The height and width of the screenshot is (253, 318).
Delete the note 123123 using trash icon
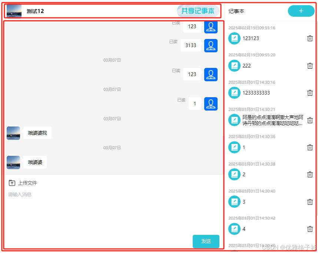point(310,38)
